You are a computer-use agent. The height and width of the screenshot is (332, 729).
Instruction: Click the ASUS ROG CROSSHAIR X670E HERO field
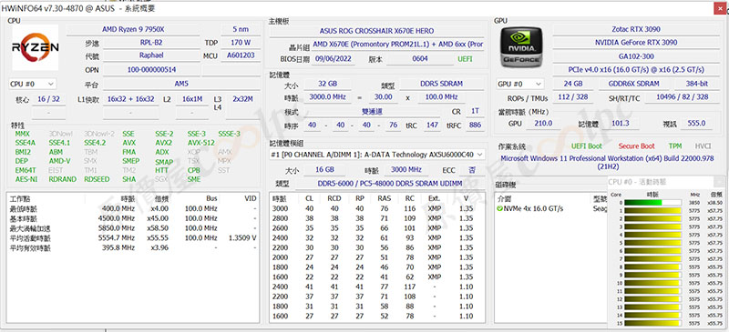tap(376, 31)
